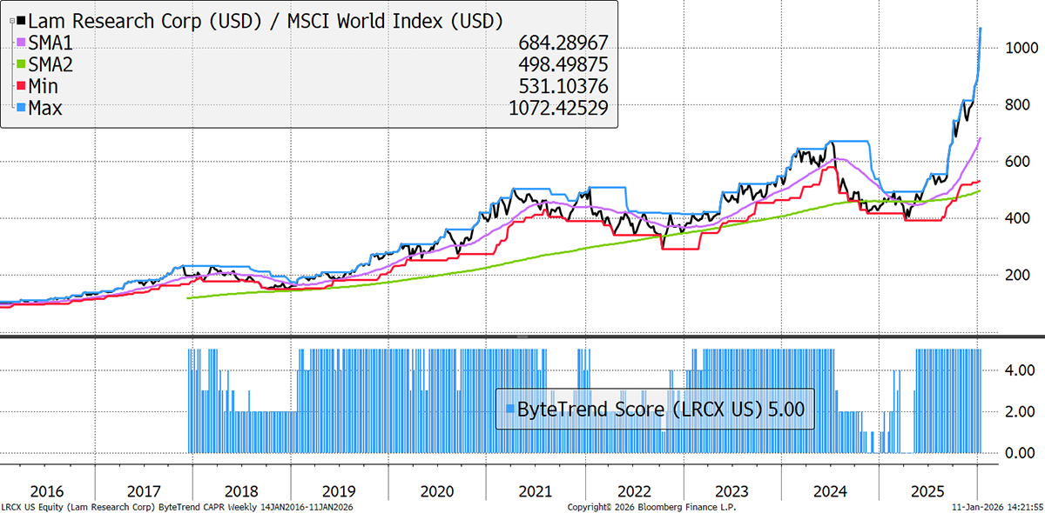Click the 2020 year label on the time axis
The width and height of the screenshot is (1045, 513).
pos(437,491)
